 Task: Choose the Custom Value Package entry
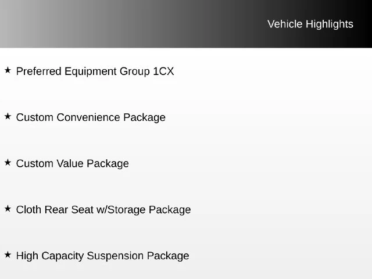(72, 164)
